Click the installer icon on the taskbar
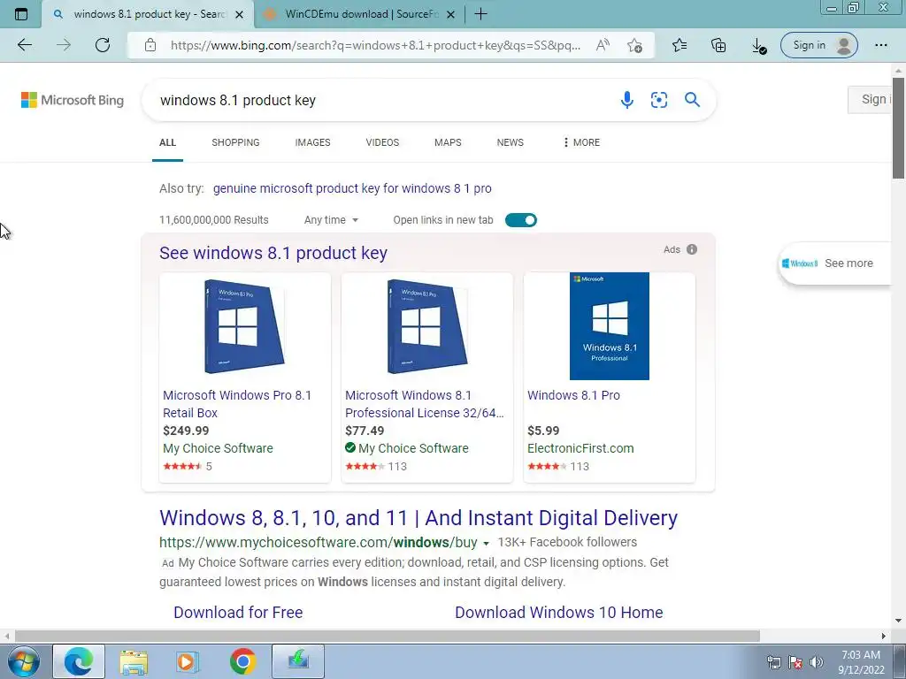Viewport: 906px width, 679px height. (298, 661)
